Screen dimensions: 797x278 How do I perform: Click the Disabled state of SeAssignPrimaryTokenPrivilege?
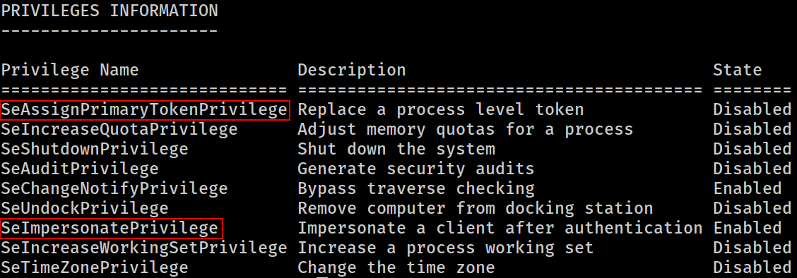pyautogui.click(x=752, y=109)
